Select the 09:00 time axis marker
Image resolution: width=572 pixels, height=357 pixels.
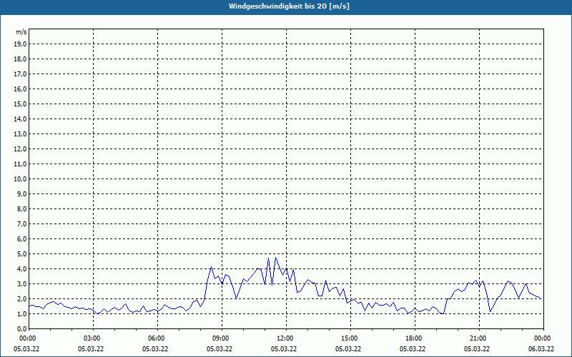(x=222, y=338)
